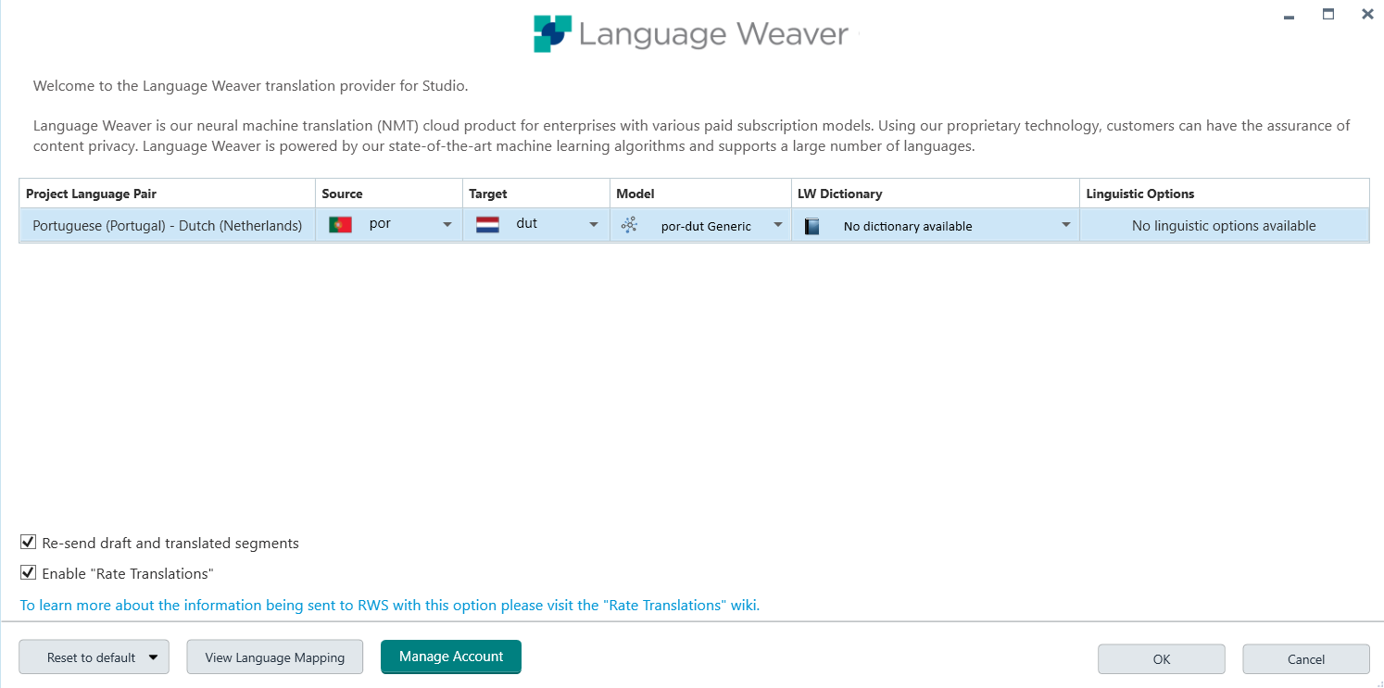
Task: Click the Netherlands flag icon in Target
Action: (487, 224)
